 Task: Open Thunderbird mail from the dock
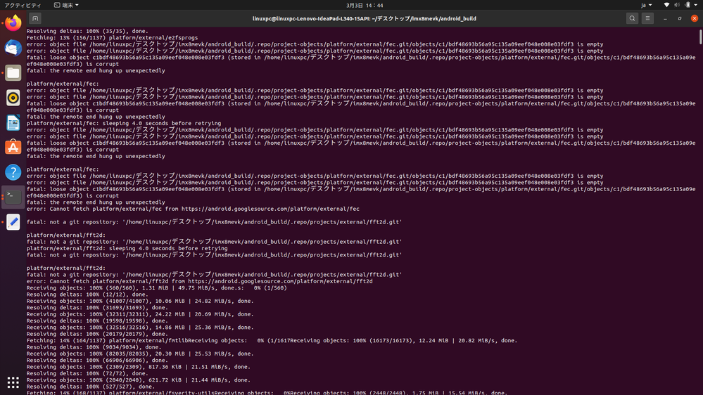pyautogui.click(x=13, y=48)
